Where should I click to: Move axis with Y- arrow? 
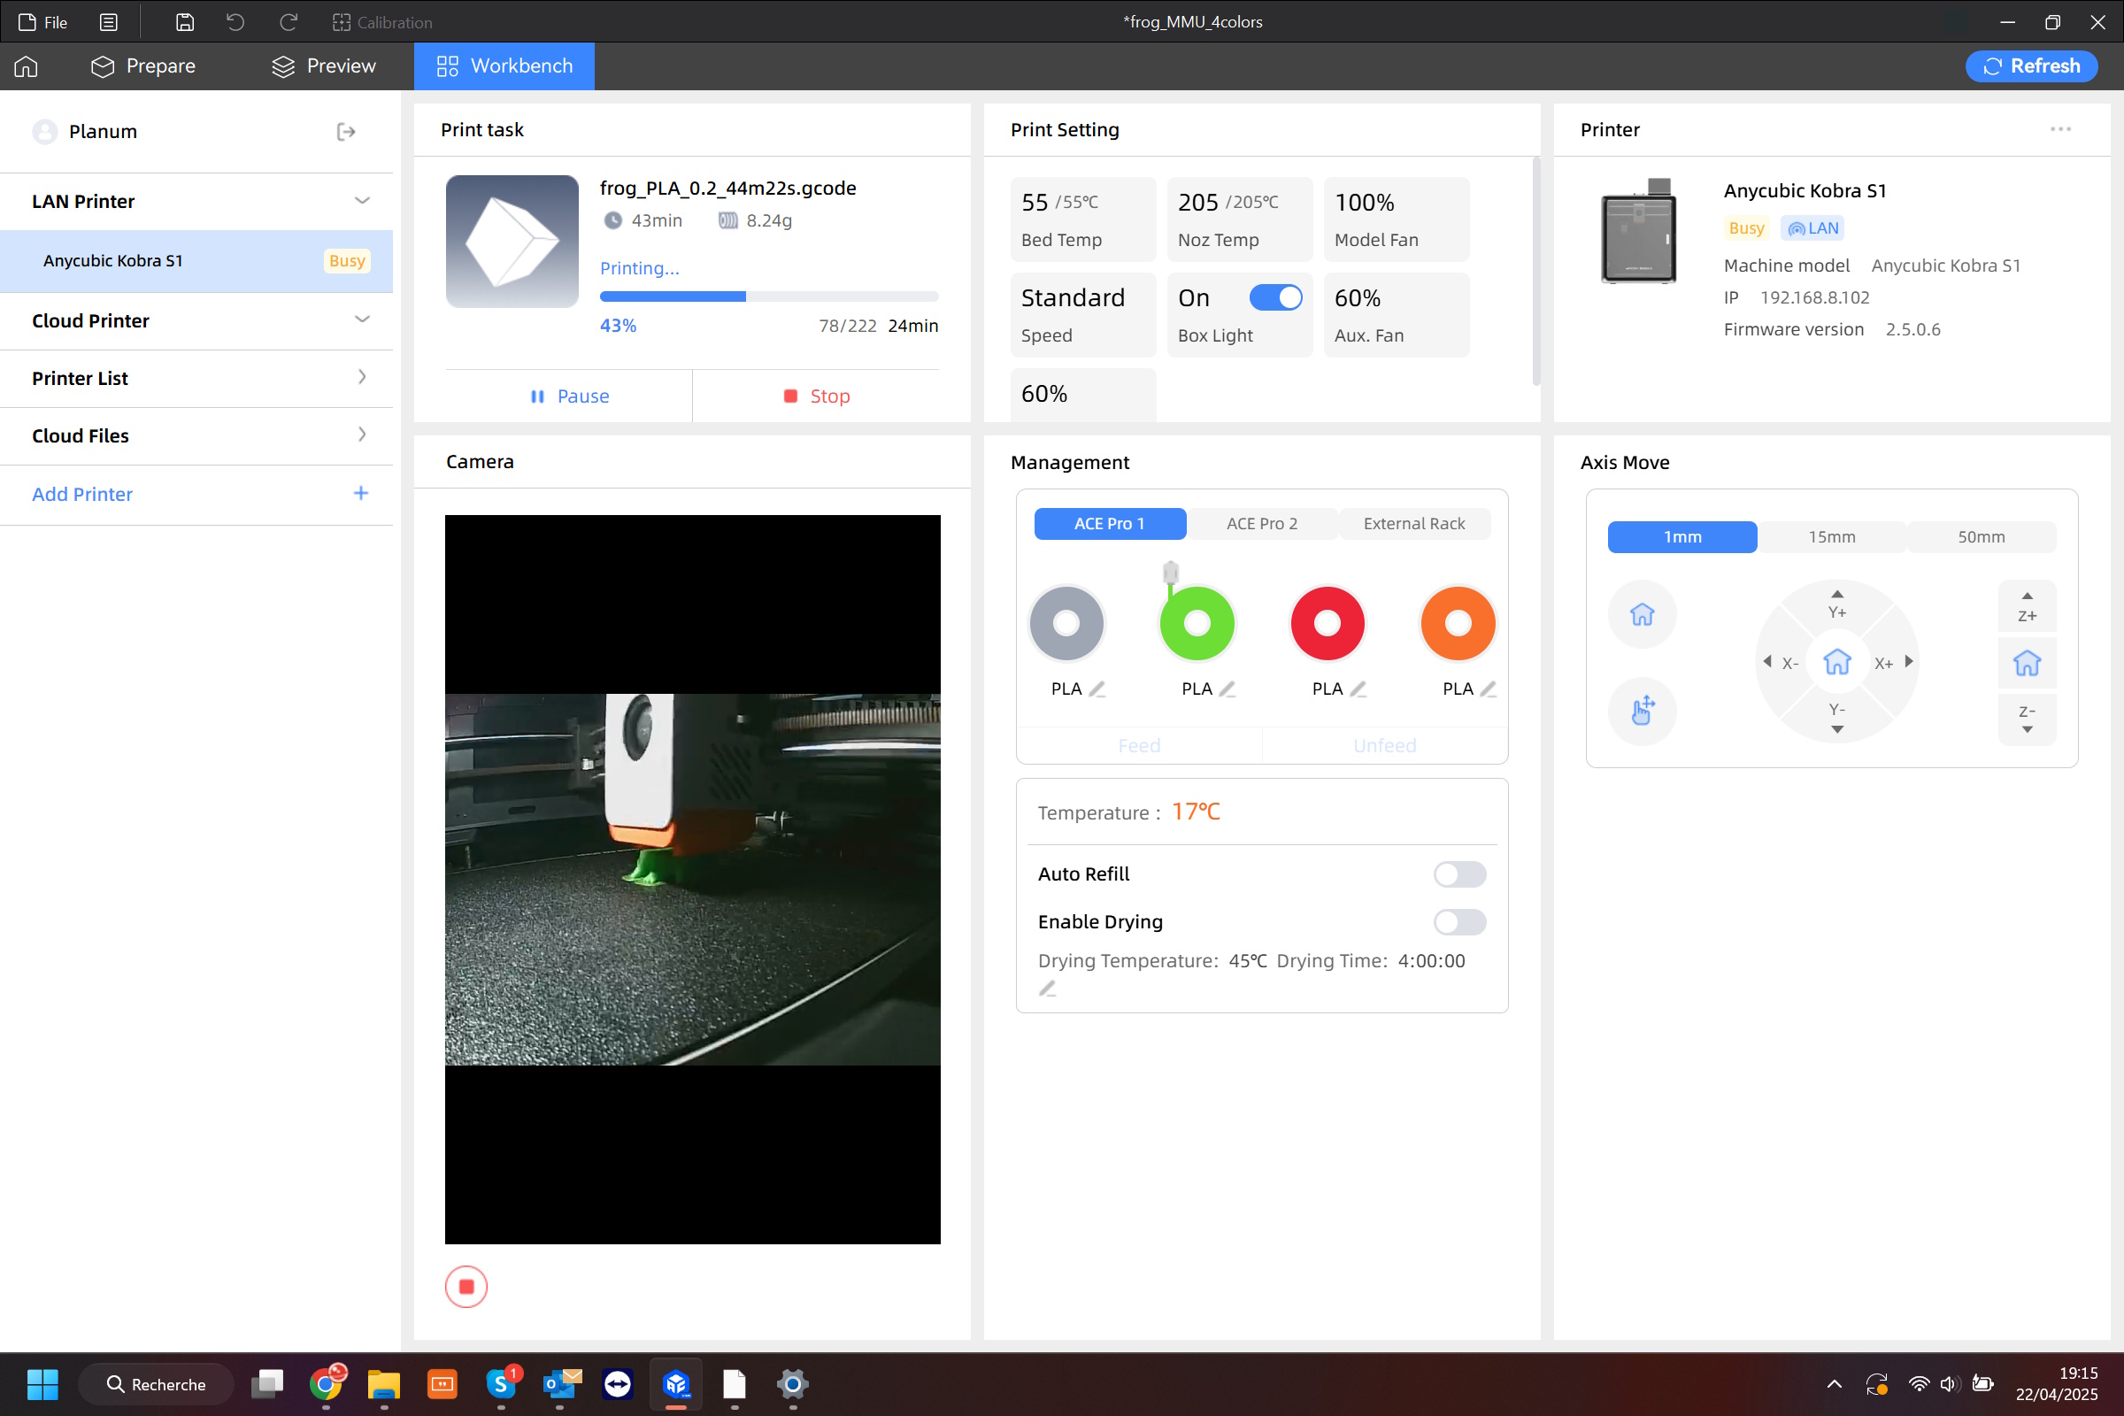pyautogui.click(x=1837, y=717)
